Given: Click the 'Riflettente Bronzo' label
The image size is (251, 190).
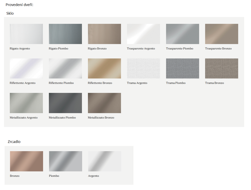Looking at the screenshot, I should pos(100,83).
